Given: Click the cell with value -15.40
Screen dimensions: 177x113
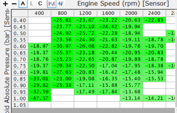Looking at the screenshot, I should [x=131, y=79].
